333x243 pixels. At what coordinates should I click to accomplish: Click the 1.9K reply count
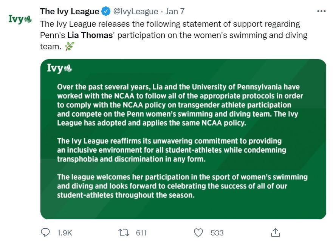coord(65,233)
